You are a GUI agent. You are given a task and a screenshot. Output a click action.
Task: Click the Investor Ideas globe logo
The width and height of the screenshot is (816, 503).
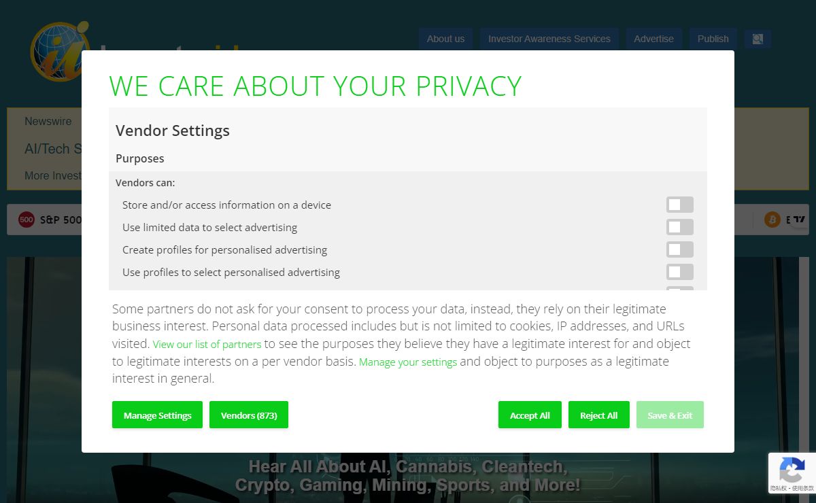click(60, 52)
